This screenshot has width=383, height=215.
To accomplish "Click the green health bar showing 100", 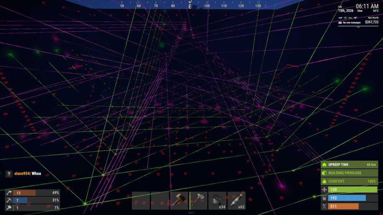I will (352, 190).
